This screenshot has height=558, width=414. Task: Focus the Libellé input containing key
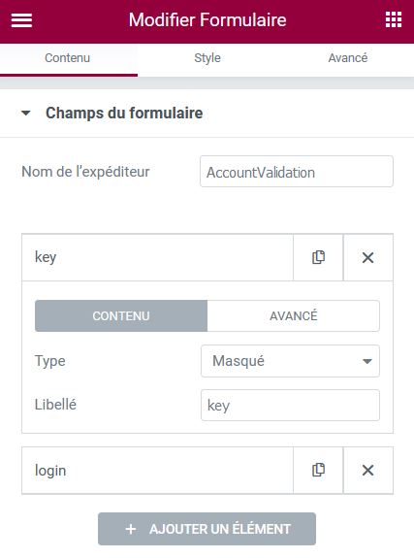[290, 406]
